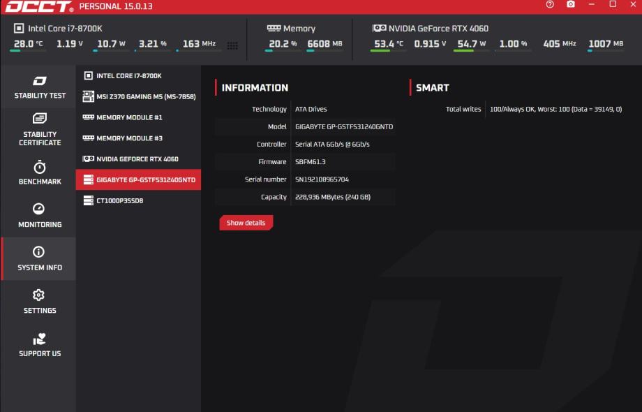Click the GPU icon beside RTX 4060 entry
This screenshot has width=642, height=412.
pos(88,159)
